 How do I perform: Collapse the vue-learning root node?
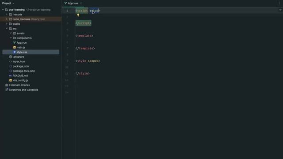(3, 10)
